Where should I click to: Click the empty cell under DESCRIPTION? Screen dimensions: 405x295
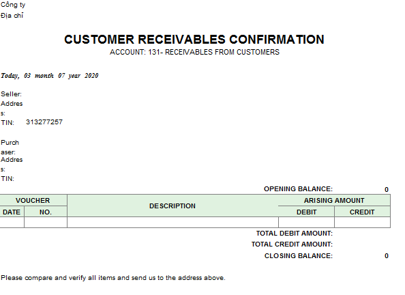click(x=172, y=223)
